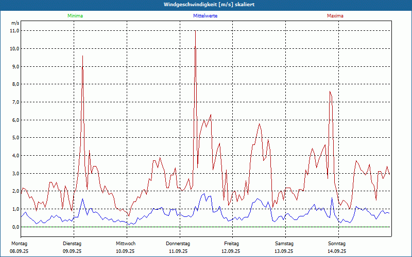The width and height of the screenshot is (412, 257).
Task: Click the Freitag 12.09.25 date label
Action: 231,247
